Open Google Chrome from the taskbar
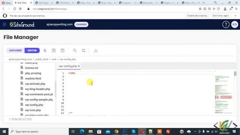Viewport: 240px width, 135px height. 117,132
